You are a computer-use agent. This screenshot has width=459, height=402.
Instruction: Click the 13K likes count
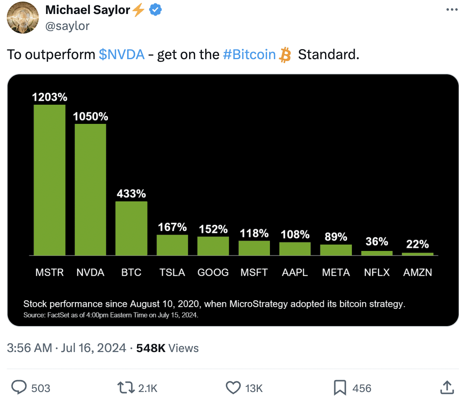pyautogui.click(x=254, y=388)
